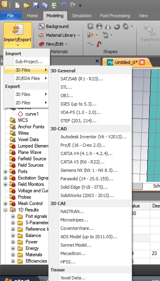This screenshot has height=281, width=160.
Task: Click the Undo arrow icon
Action: coord(64,5)
